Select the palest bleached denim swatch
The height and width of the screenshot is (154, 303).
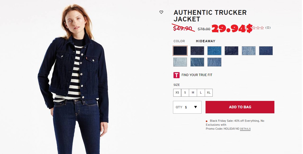[x=180, y=62]
